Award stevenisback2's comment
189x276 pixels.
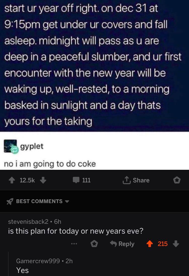click(94, 244)
